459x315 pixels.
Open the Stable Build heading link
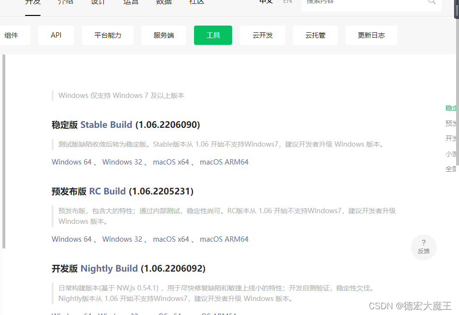pyautogui.click(x=106, y=124)
